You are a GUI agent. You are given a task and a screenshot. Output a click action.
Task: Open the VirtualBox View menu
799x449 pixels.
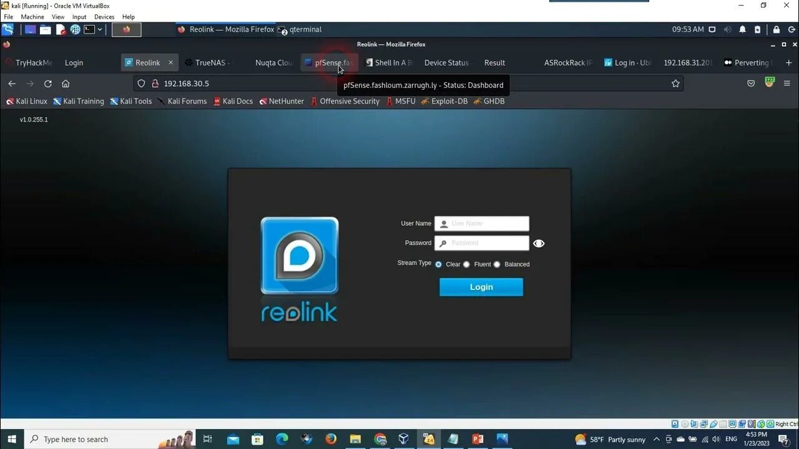58,17
